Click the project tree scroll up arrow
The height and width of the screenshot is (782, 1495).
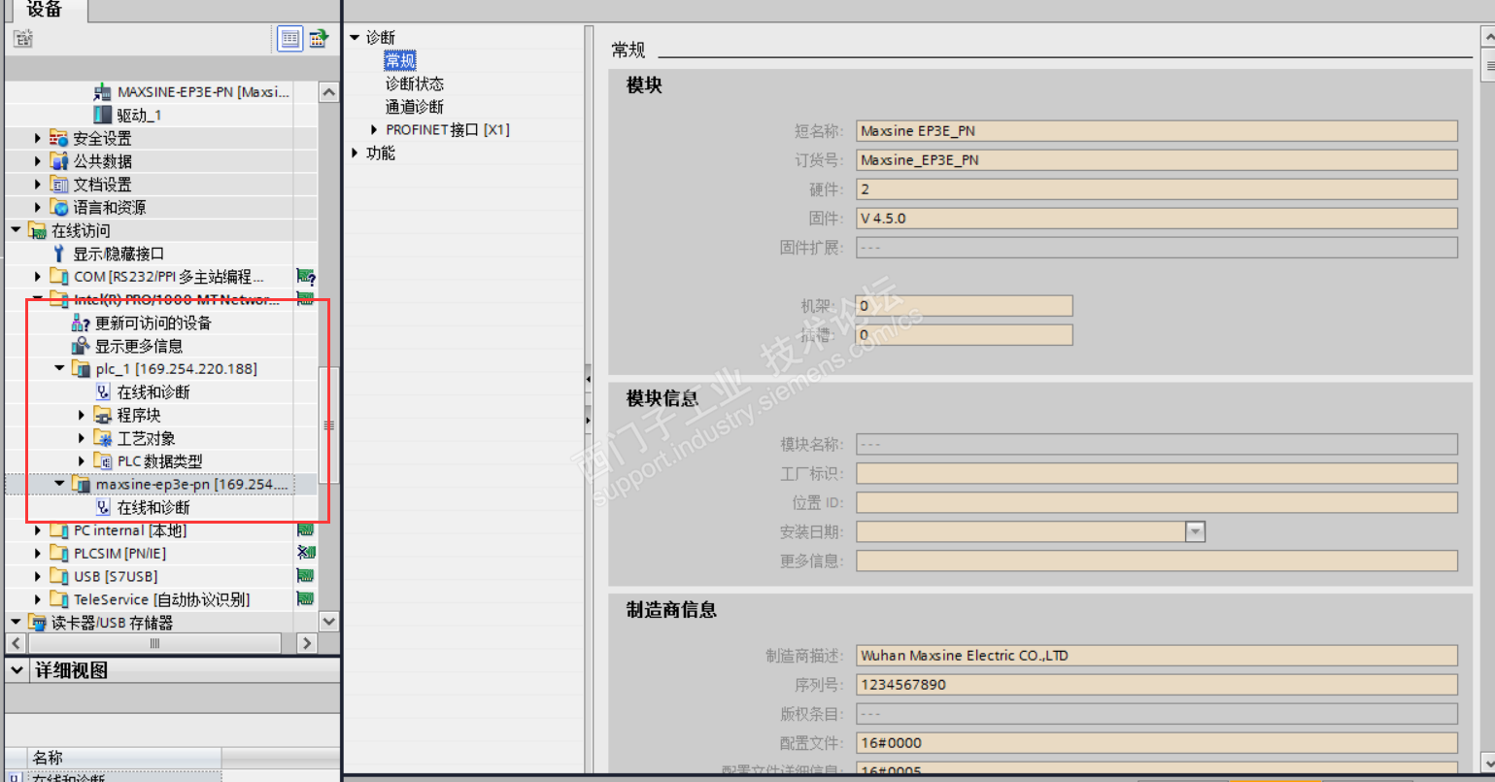(329, 92)
